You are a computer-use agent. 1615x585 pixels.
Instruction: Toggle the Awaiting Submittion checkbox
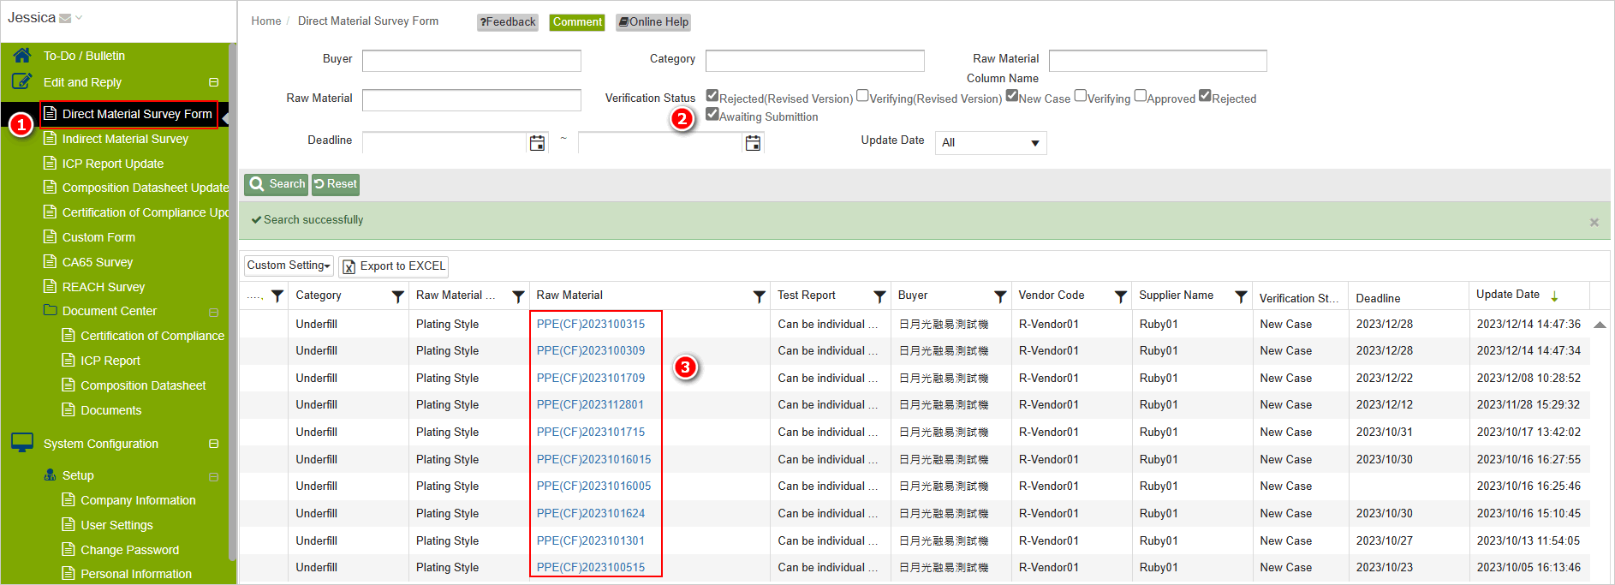click(712, 114)
